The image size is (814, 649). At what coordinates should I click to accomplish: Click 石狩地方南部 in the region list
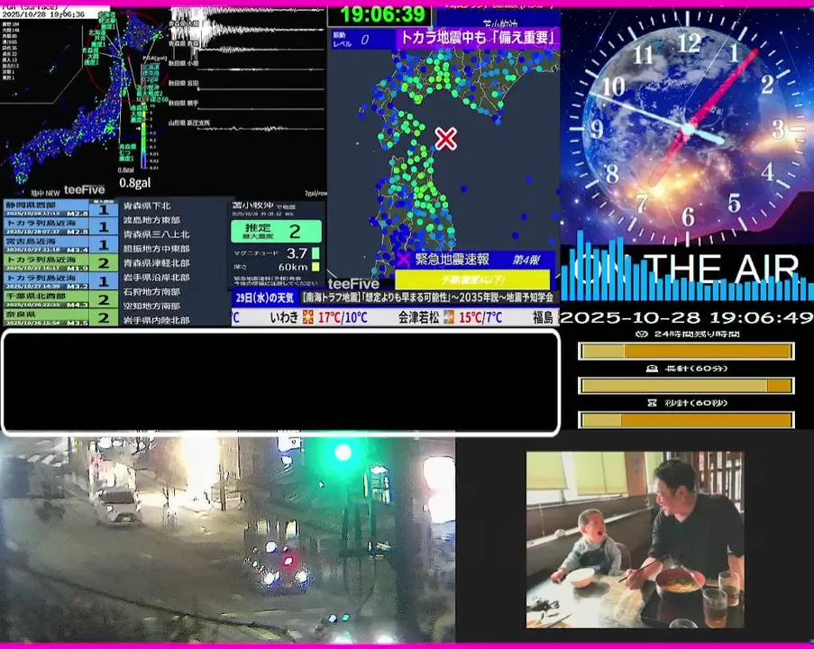click(x=151, y=292)
